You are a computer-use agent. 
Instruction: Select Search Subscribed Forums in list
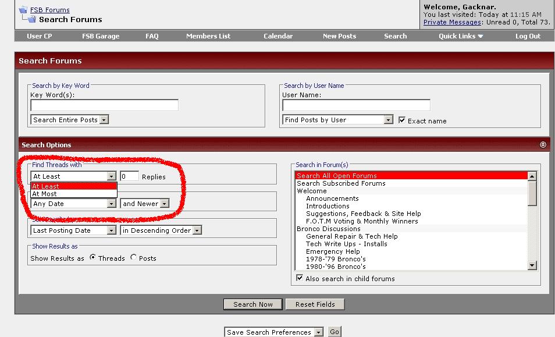click(x=411, y=183)
